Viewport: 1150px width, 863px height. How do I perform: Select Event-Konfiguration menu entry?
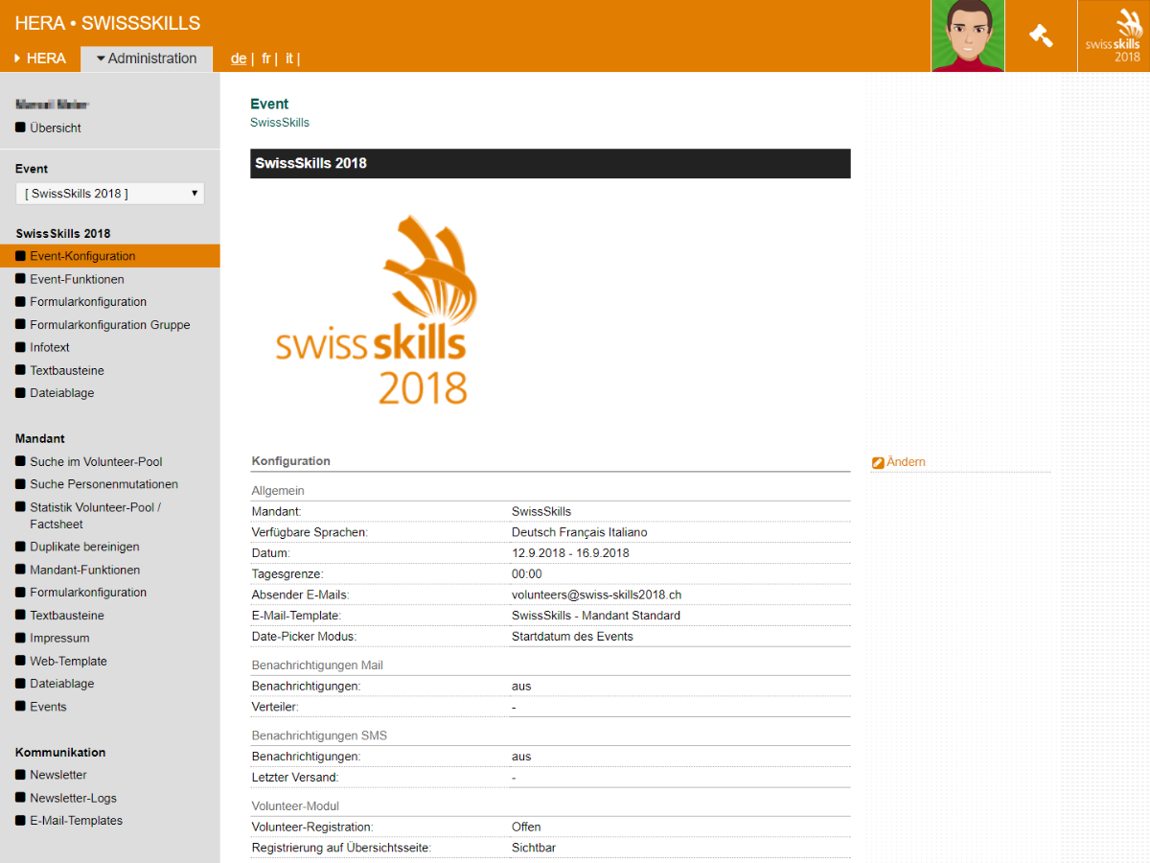coord(109,256)
